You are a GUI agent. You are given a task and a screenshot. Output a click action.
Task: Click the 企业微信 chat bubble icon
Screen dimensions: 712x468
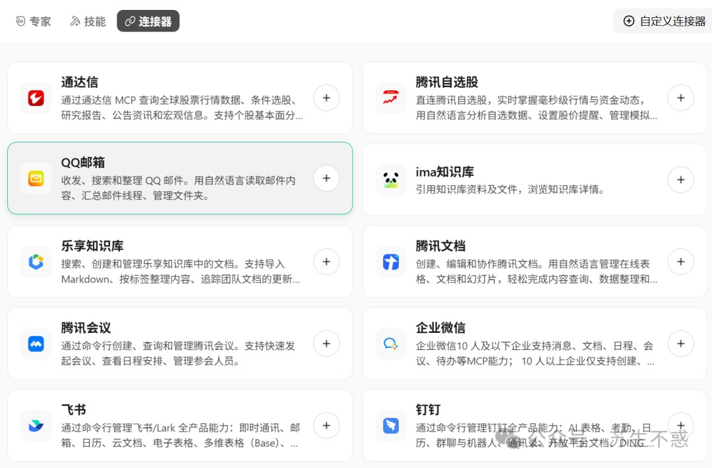coord(390,343)
